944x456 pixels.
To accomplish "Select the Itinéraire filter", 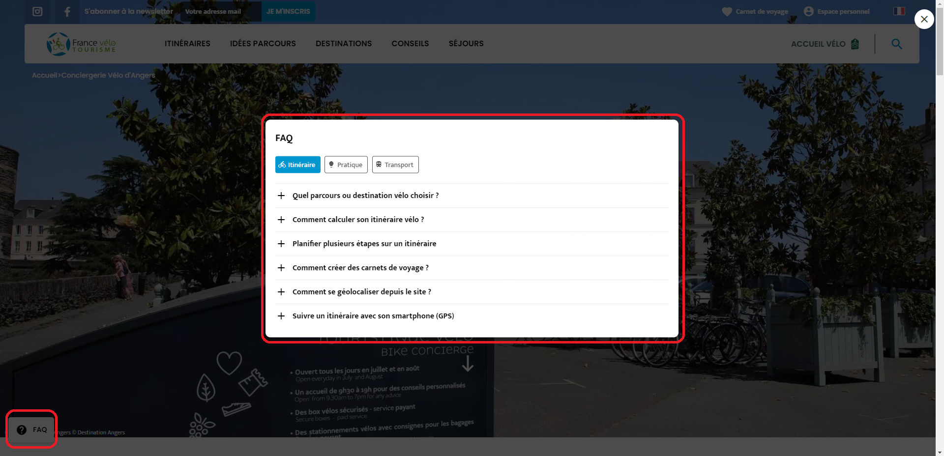I will (297, 165).
